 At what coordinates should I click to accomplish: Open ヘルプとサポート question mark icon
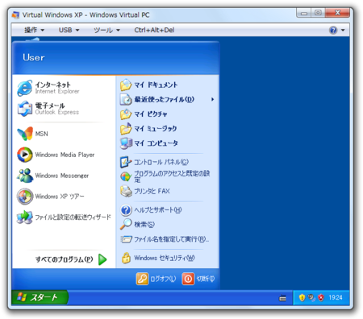click(126, 210)
